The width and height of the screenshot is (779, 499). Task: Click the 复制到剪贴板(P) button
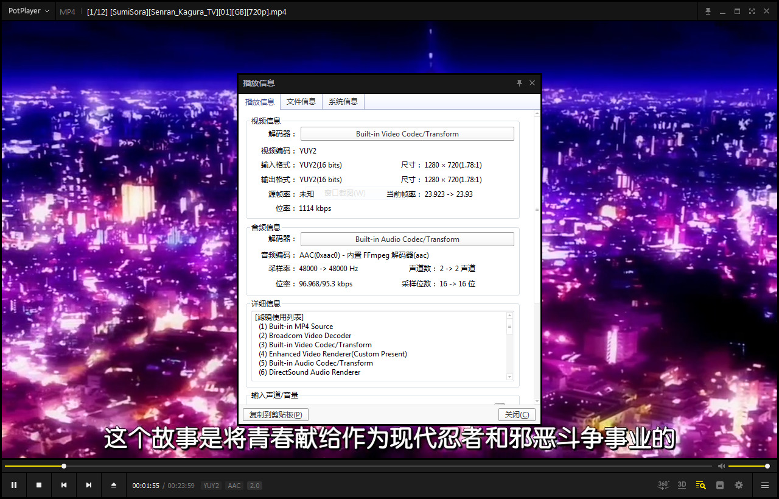(x=276, y=415)
